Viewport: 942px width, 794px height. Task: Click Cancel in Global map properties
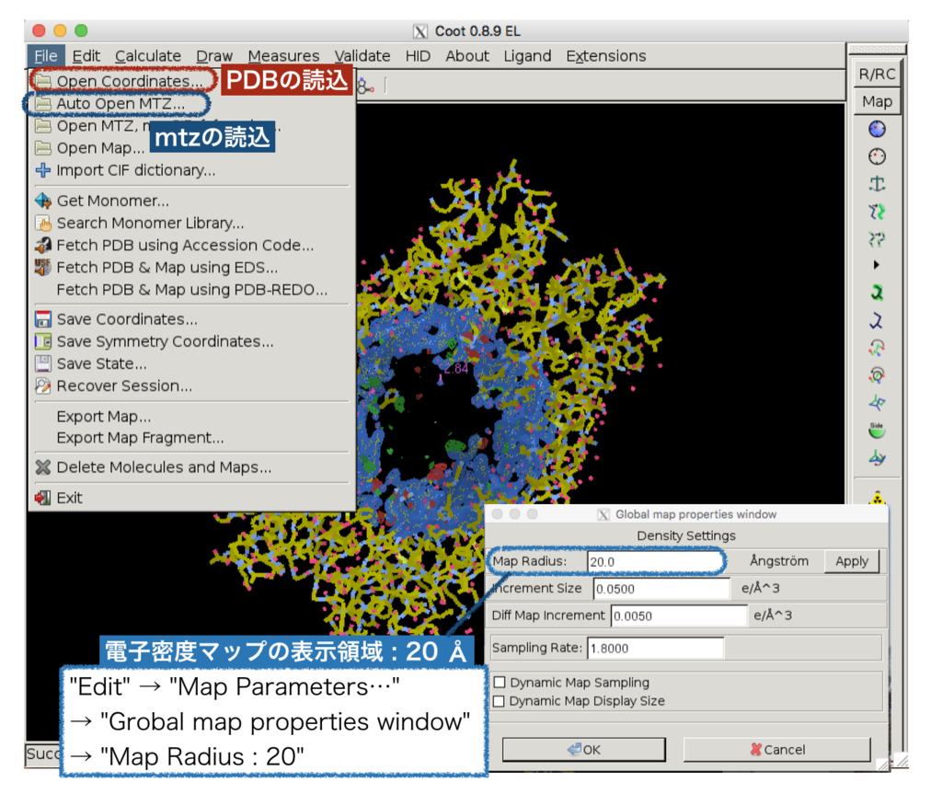(777, 750)
